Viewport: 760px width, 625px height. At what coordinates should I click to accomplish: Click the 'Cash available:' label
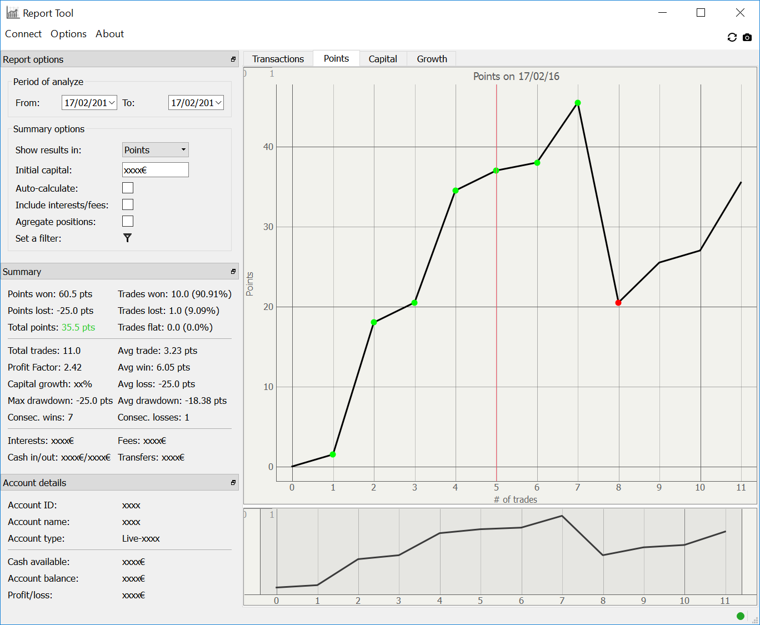pyautogui.click(x=39, y=562)
